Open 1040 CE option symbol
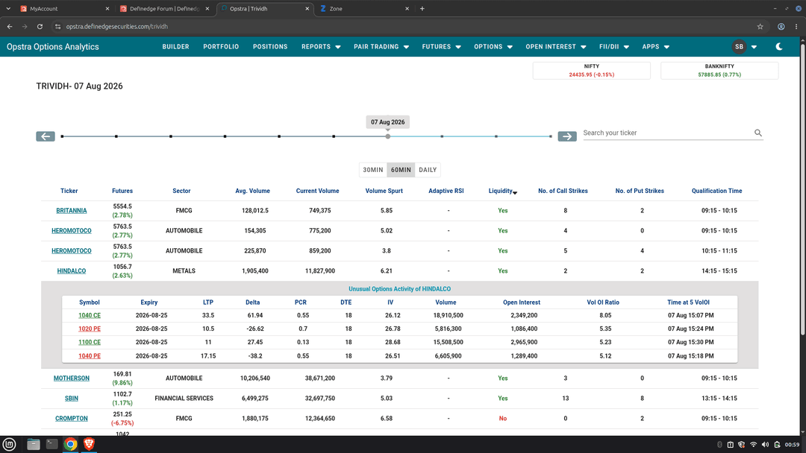The image size is (806, 453). (90, 315)
